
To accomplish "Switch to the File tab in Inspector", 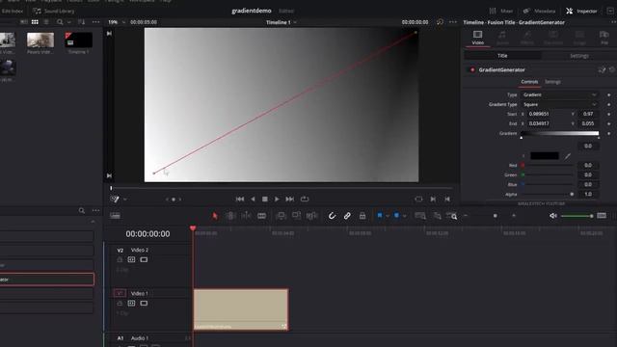I will pos(604,38).
